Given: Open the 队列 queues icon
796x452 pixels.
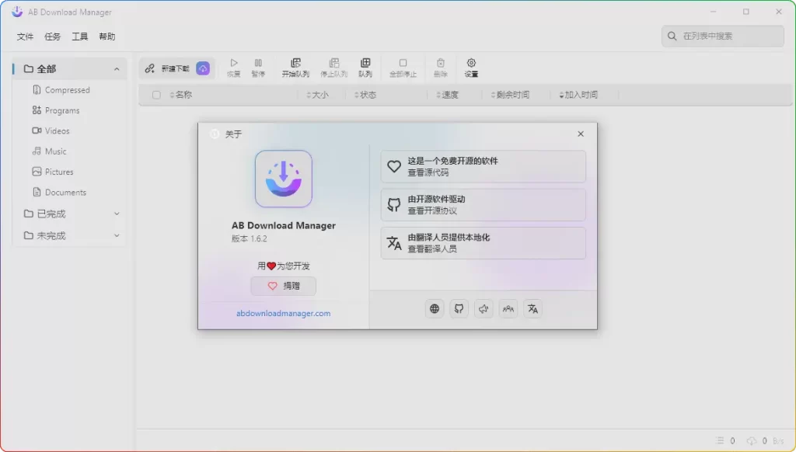Looking at the screenshot, I should click(x=365, y=63).
